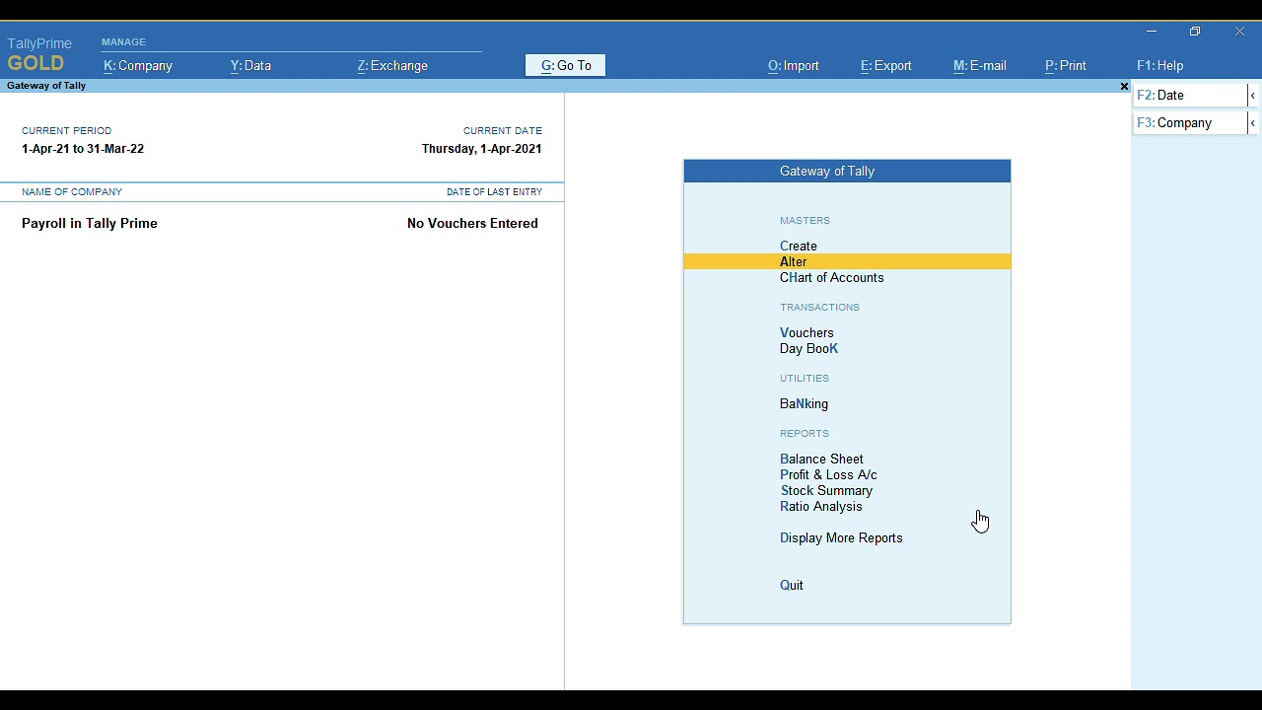The height and width of the screenshot is (710, 1262).
Task: Expand the arrow beside F2: Date
Action: 1252,96
